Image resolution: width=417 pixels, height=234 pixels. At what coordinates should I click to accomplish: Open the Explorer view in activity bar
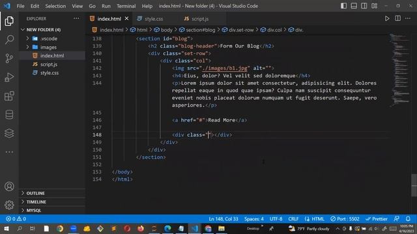click(x=9, y=21)
